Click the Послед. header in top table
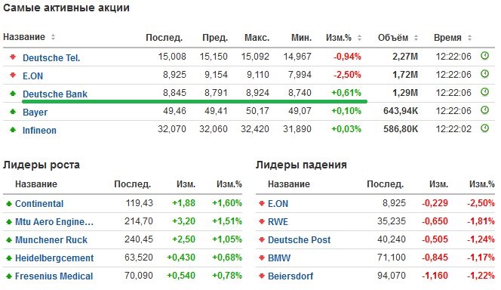Screen dimensions: 501x290 pyautogui.click(x=164, y=38)
